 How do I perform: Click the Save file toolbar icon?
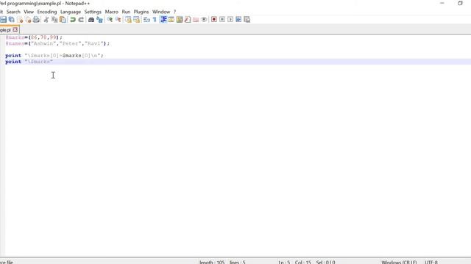coord(3,20)
